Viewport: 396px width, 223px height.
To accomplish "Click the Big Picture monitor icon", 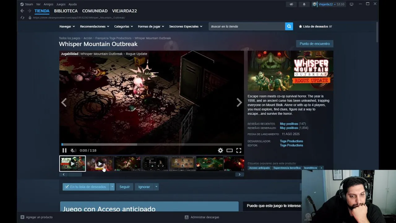I will click(351, 4).
